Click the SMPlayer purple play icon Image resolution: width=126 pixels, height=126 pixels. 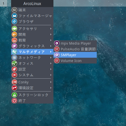pyautogui.click(x=57, y=55)
